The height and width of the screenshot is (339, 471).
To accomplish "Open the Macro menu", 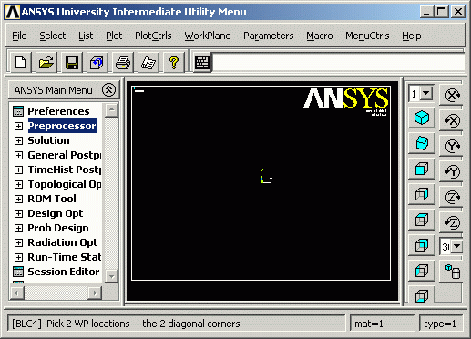I will [320, 36].
